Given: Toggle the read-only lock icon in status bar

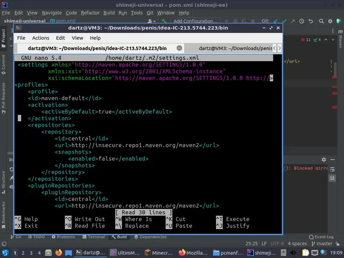Looking at the screenshot, I should click(338, 244).
